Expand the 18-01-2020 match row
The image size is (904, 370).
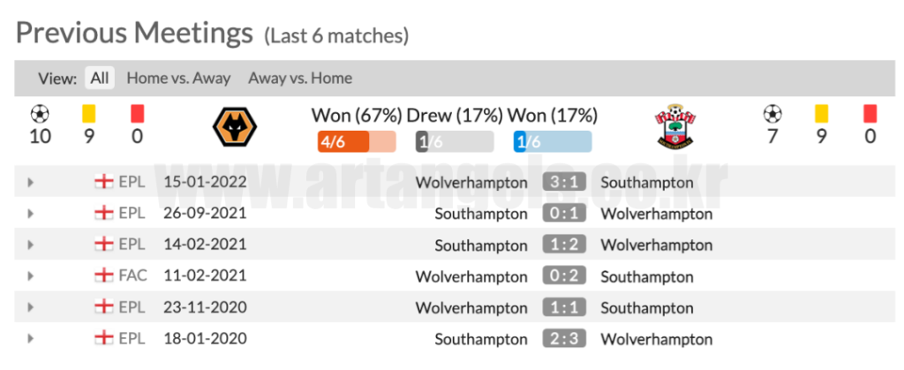tap(30, 338)
